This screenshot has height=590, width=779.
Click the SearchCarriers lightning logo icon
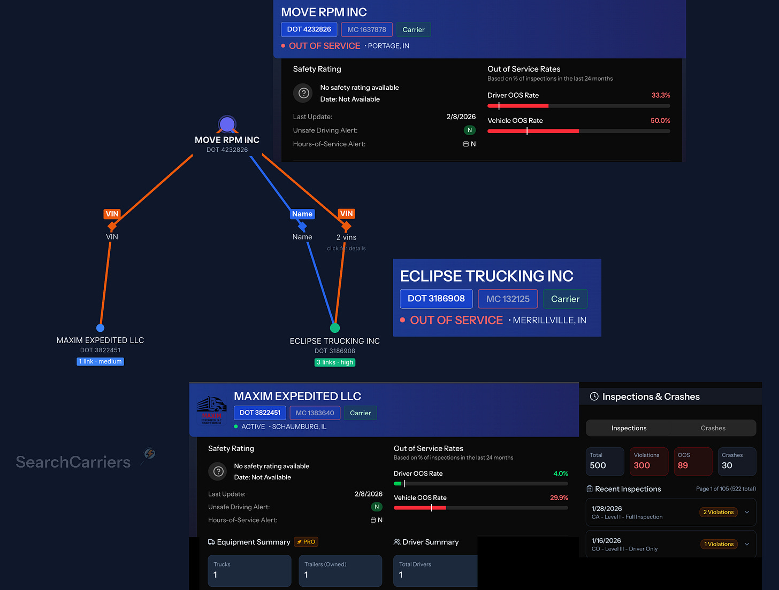tap(149, 454)
